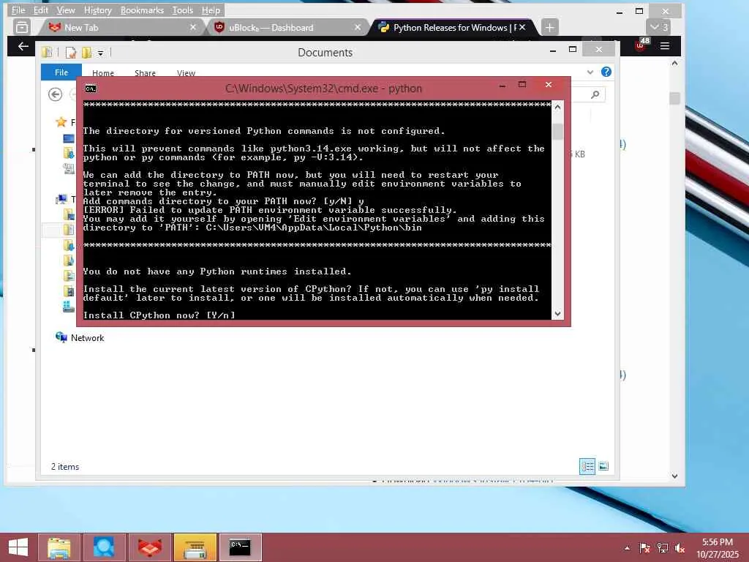Maximize the Documents window
Screen dimensions: 749x562
pyautogui.click(x=573, y=49)
